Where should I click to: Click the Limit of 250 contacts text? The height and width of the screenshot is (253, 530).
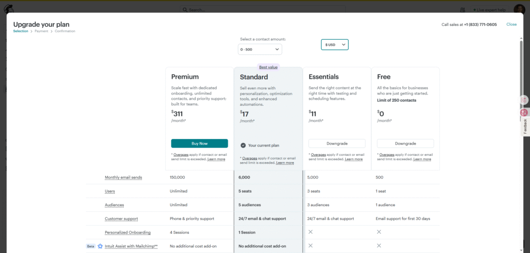click(x=397, y=100)
